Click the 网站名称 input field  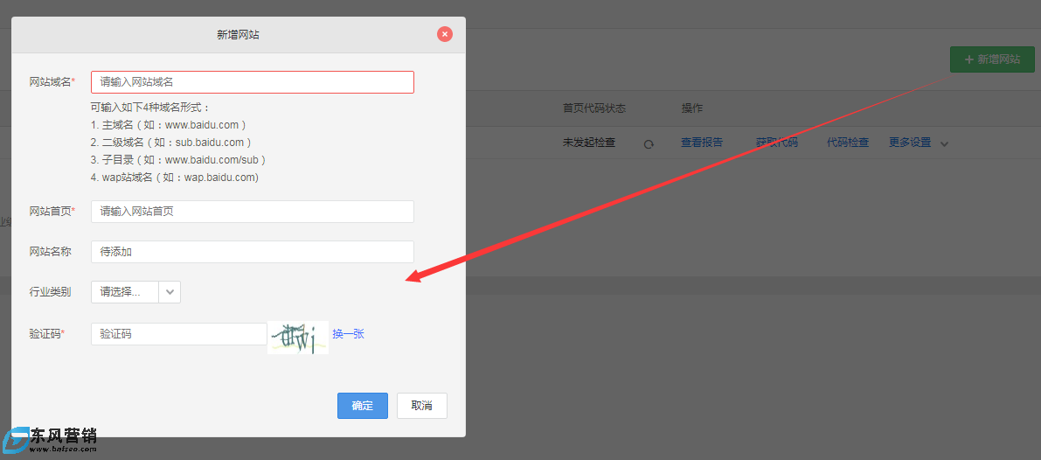pos(253,252)
